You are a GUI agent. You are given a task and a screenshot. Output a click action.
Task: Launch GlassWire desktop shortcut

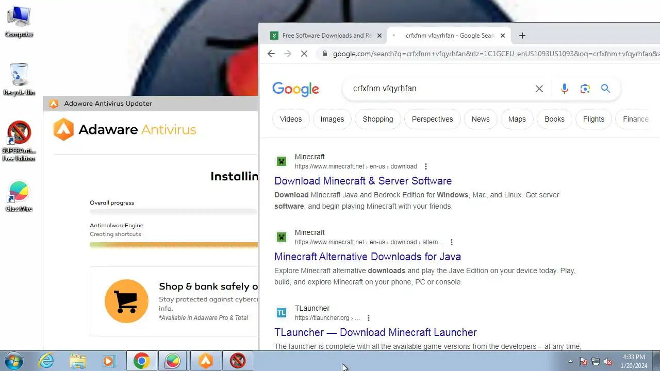tap(19, 196)
